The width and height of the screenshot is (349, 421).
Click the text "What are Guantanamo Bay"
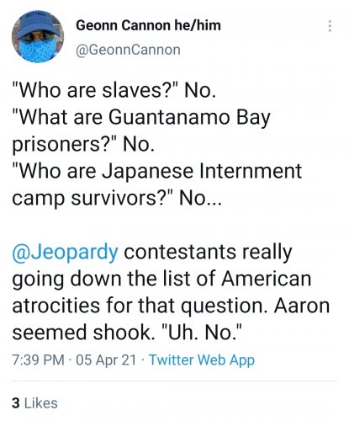point(141,117)
